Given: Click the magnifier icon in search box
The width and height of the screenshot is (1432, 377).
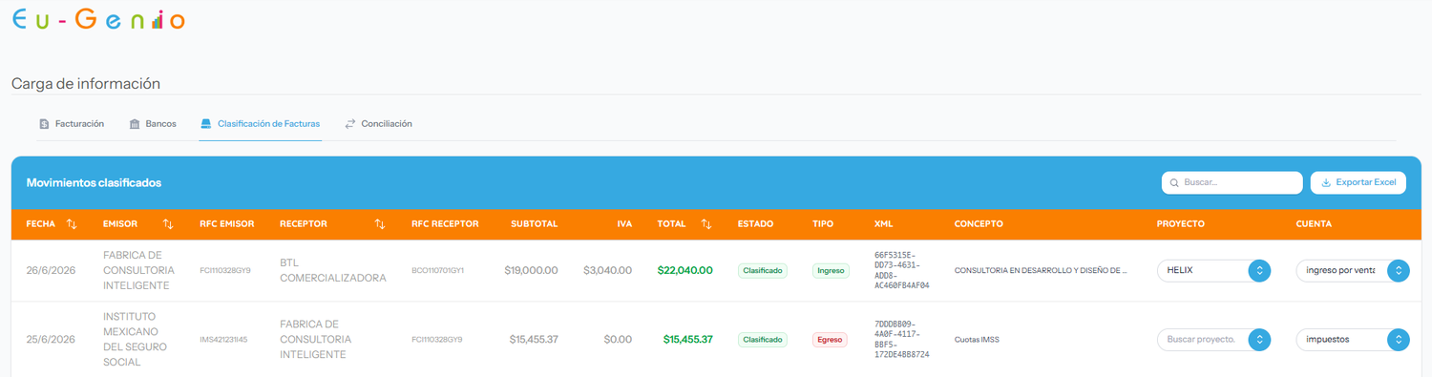Looking at the screenshot, I should 1174,182.
